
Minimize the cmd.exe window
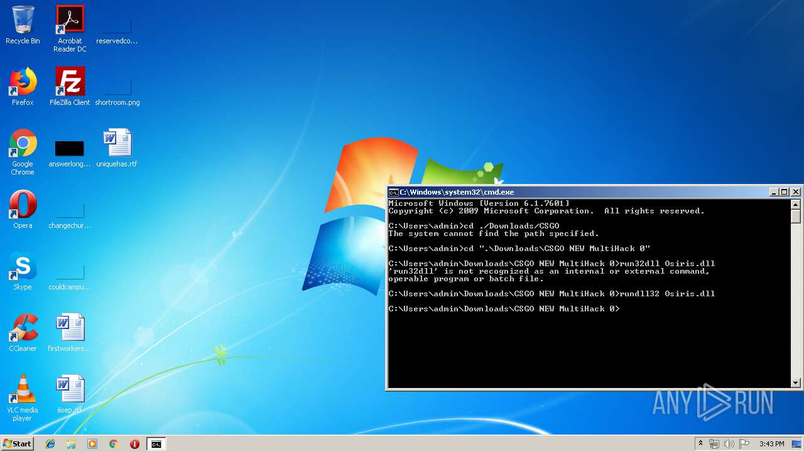[x=774, y=192]
